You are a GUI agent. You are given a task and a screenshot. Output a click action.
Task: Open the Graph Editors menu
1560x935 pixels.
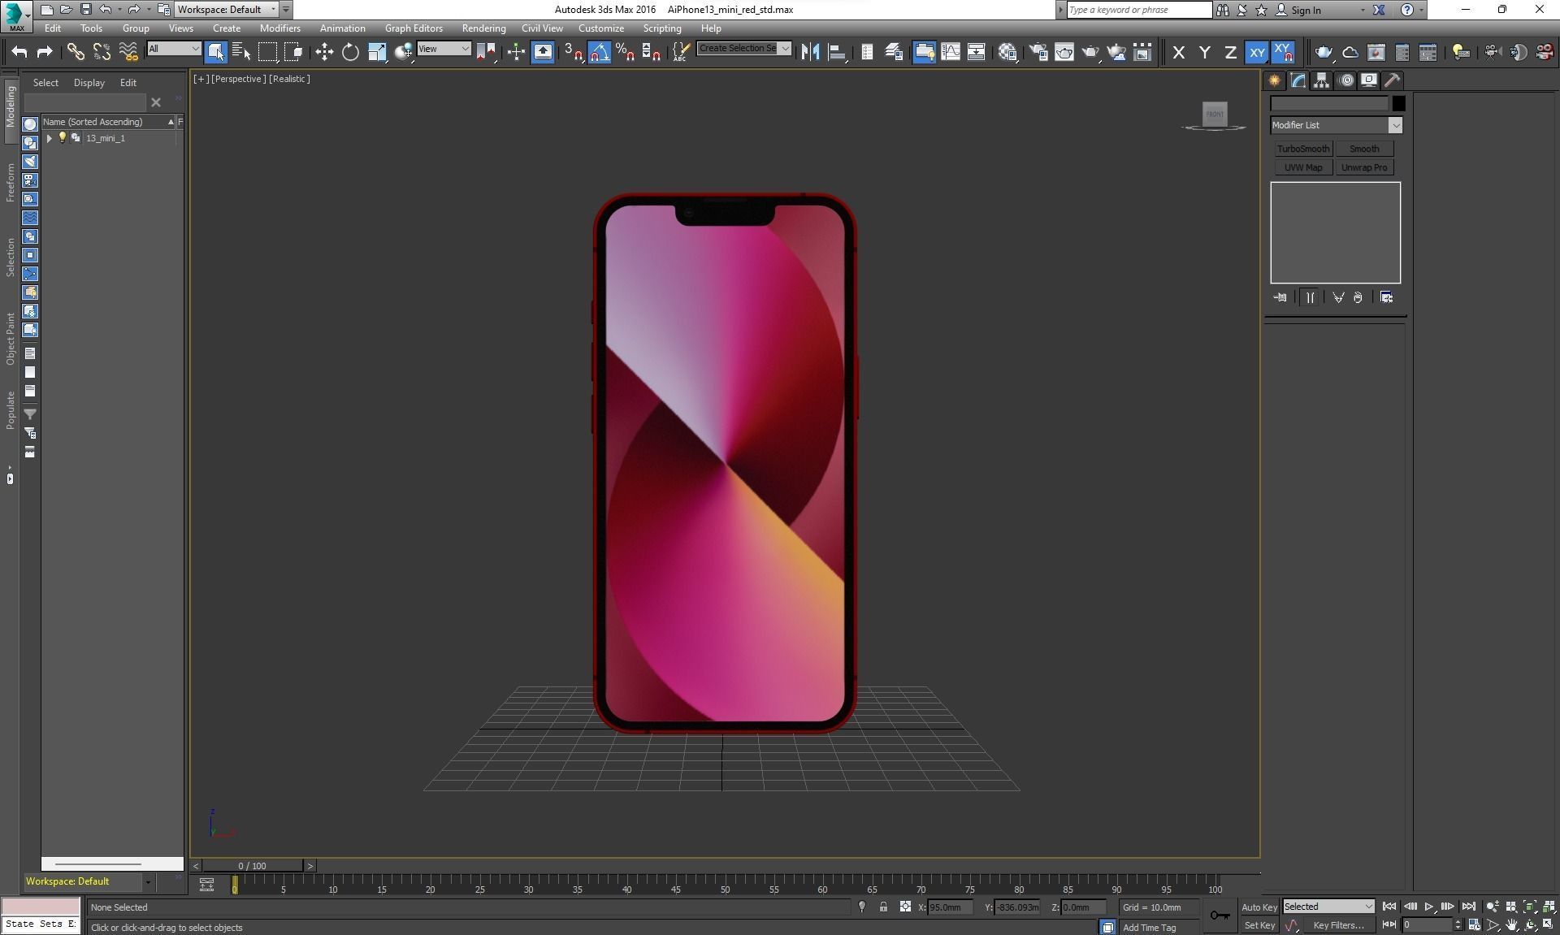tap(414, 28)
